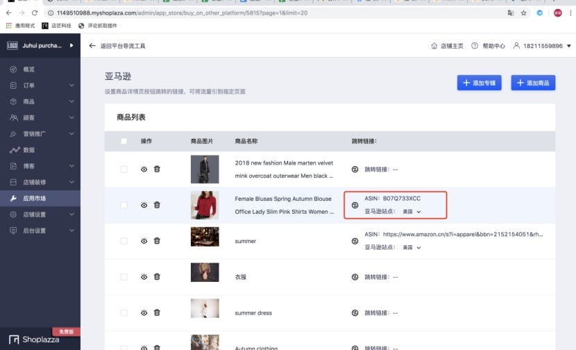Click the 返回平台导流工具 link
Viewport: 576px width, 350px height.
pos(123,46)
